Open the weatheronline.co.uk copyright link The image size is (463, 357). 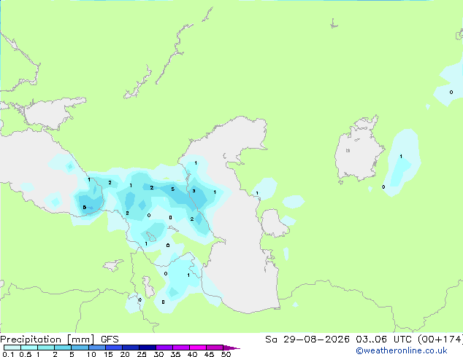(402, 350)
